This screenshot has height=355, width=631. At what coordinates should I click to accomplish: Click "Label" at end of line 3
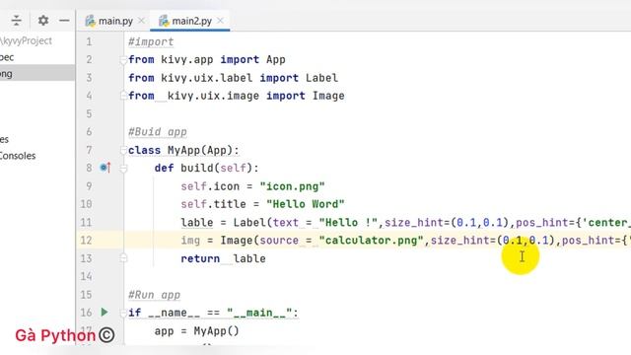coord(321,78)
